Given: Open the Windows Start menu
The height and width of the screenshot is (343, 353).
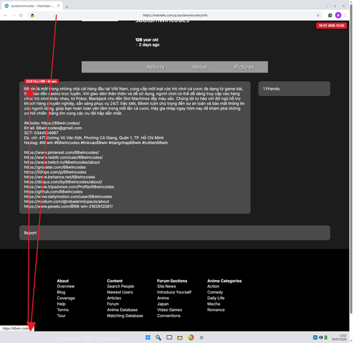Looking at the screenshot, I should (148, 337).
